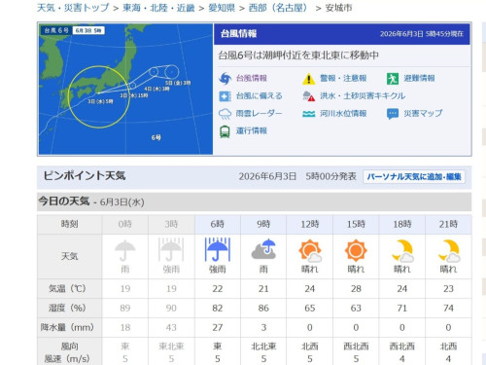Screen dimensions: 486x365
Task: Click the 9時 wind direction 北北東
Action: coord(263,347)
